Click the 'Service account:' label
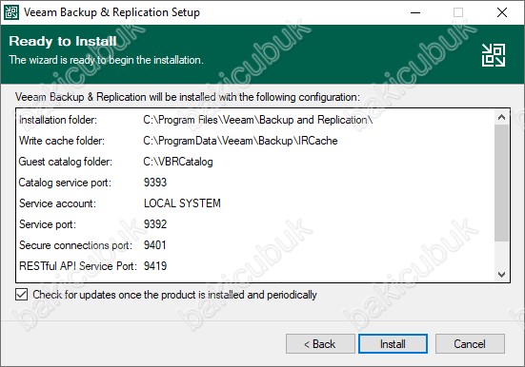 (x=57, y=203)
